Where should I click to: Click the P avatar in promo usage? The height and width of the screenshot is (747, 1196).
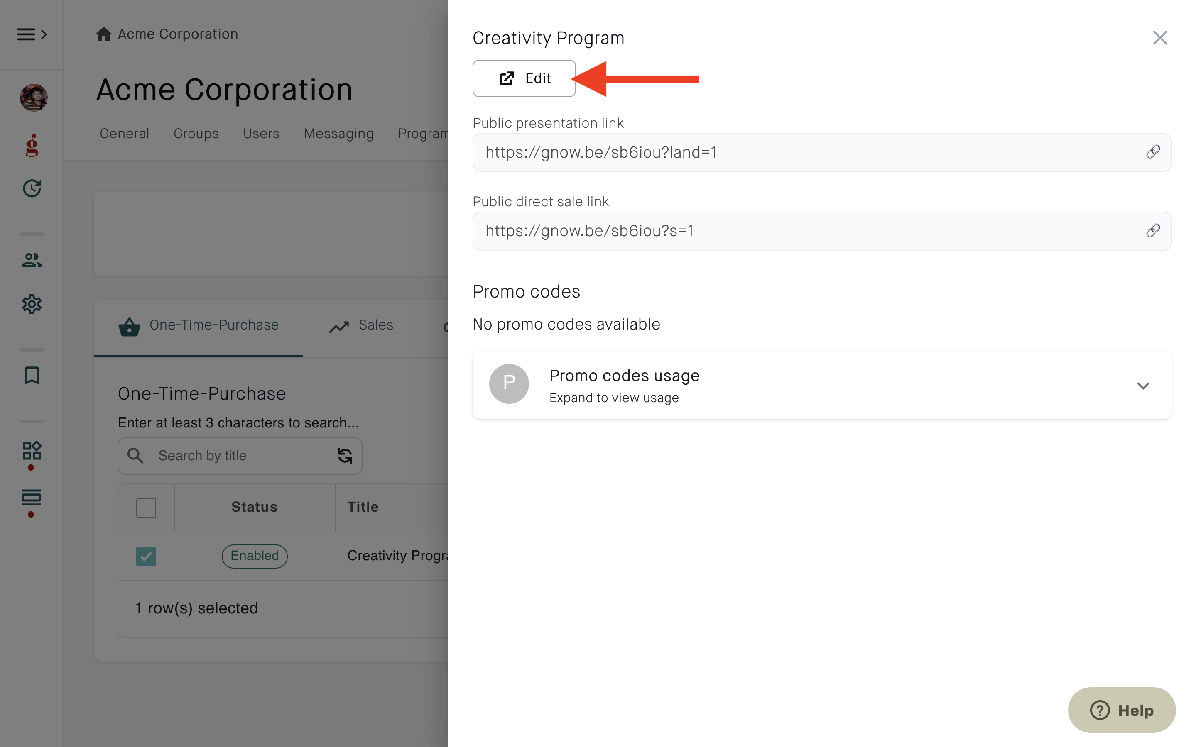coord(509,384)
